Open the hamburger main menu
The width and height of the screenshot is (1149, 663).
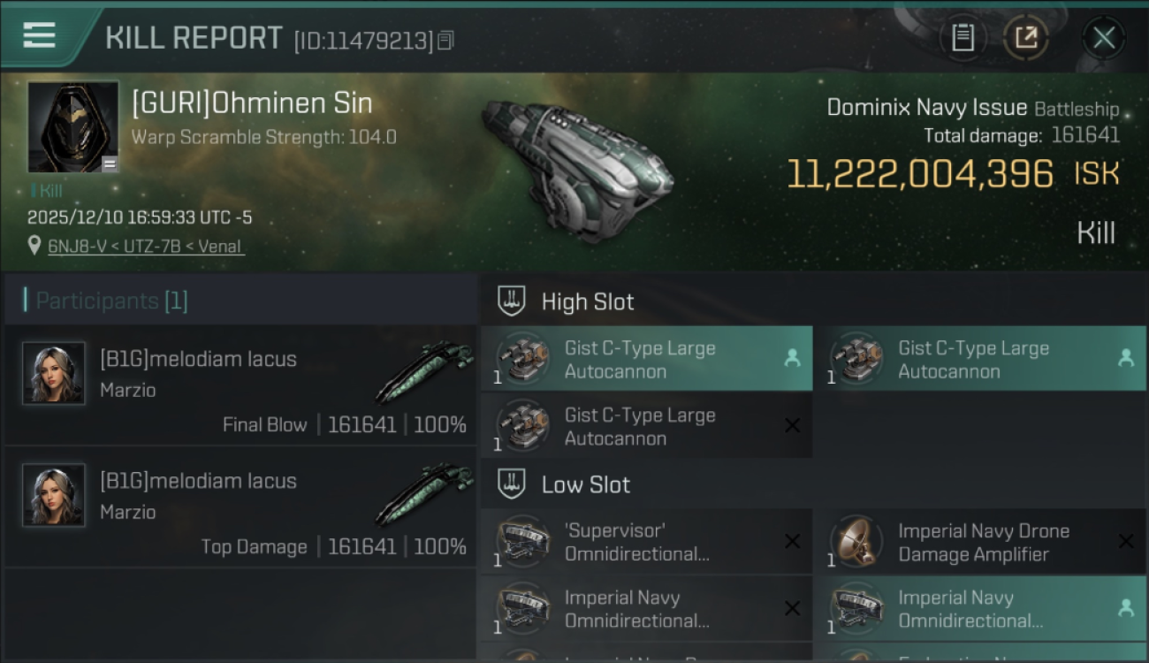[x=39, y=35]
